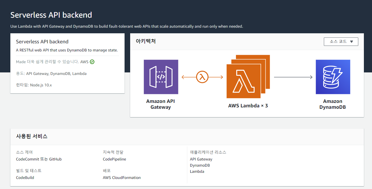Click the 용도: API Gateway, DynamoDB, Lambda line

click(x=51, y=74)
